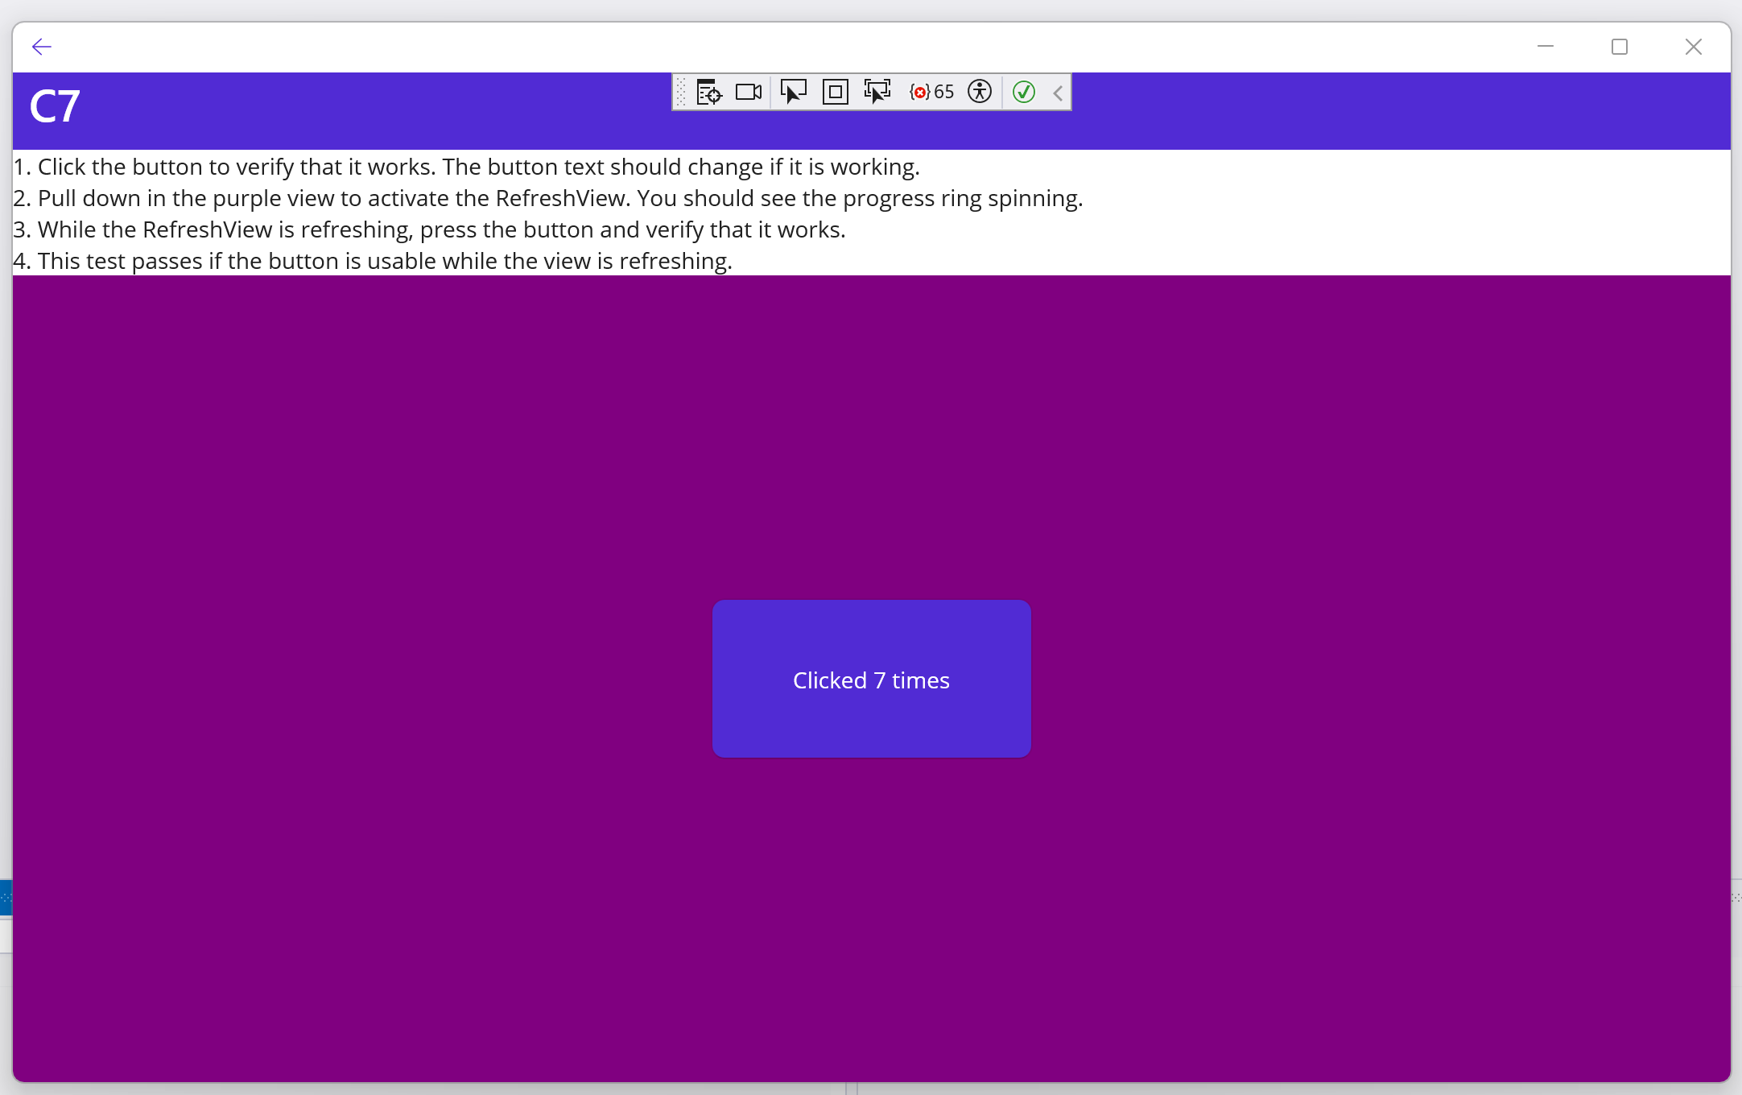Close the C7 test window
Image resolution: width=1742 pixels, height=1095 pixels.
[1693, 46]
